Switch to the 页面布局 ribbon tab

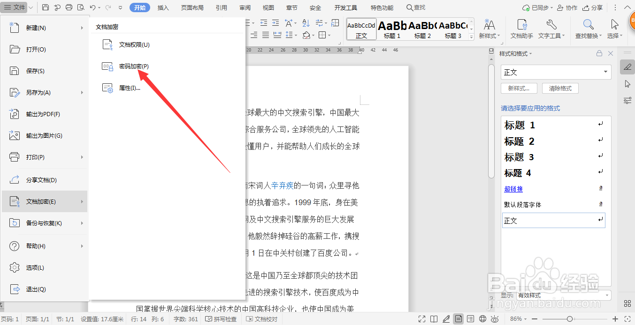coord(192,7)
